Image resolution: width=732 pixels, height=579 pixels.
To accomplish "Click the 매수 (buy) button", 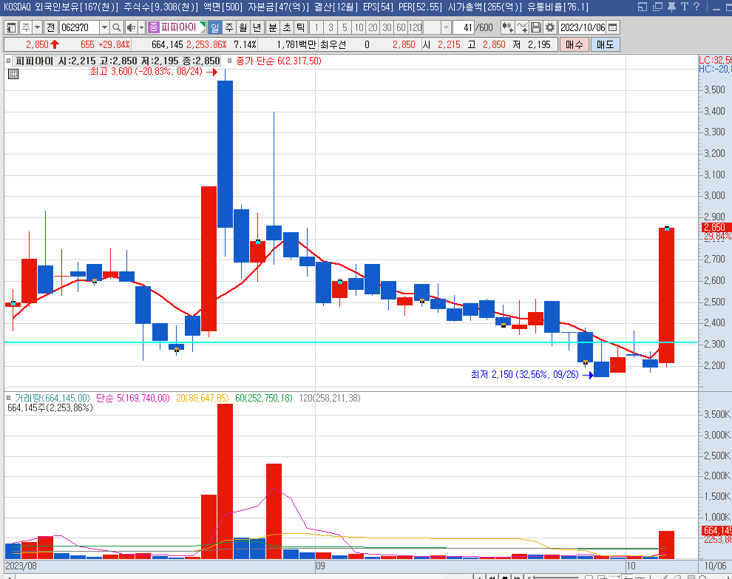I will click(x=575, y=45).
